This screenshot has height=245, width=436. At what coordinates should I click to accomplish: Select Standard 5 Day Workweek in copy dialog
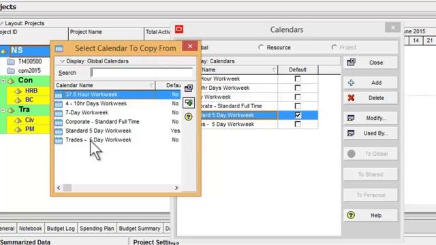pos(117,131)
